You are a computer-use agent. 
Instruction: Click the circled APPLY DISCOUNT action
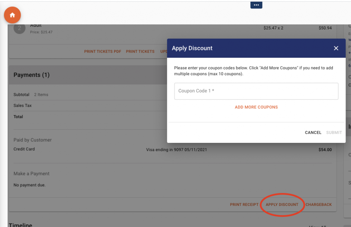282,204
